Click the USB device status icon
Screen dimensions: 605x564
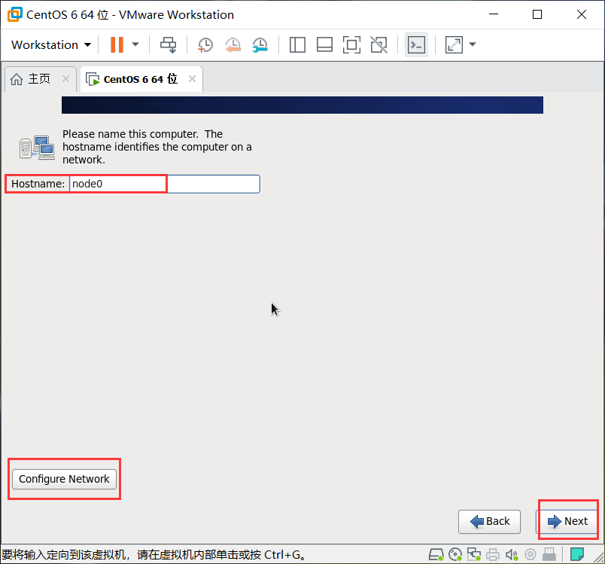(549, 555)
